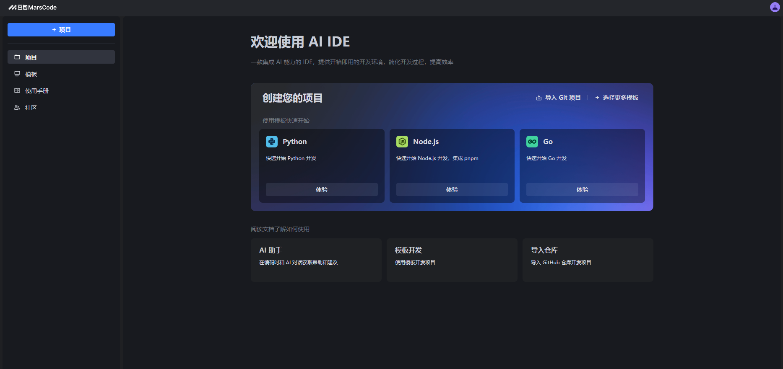The image size is (783, 369).
Task: Click the label 阅读文档了解如何使用
Action: point(280,229)
